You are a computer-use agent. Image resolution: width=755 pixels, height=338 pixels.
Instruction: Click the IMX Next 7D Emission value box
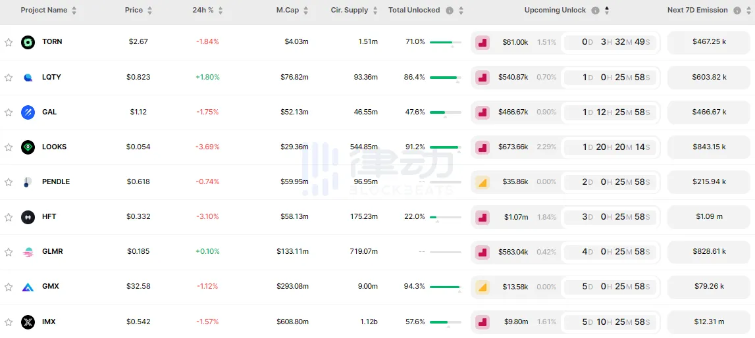710,322
